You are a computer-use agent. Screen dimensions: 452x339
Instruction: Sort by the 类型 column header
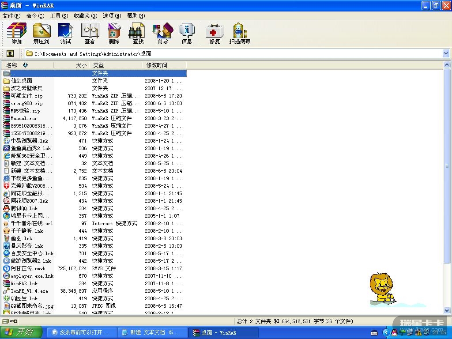click(x=116, y=65)
